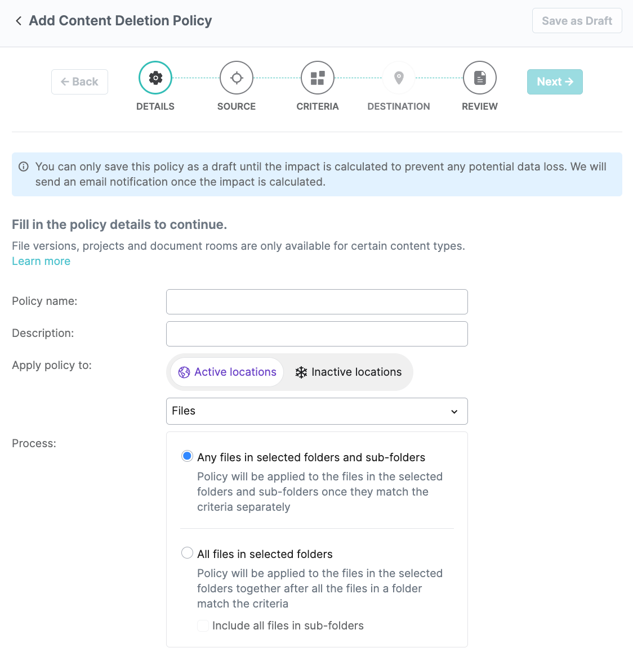
Task: Switch to Active locations tab
Action: tap(227, 372)
